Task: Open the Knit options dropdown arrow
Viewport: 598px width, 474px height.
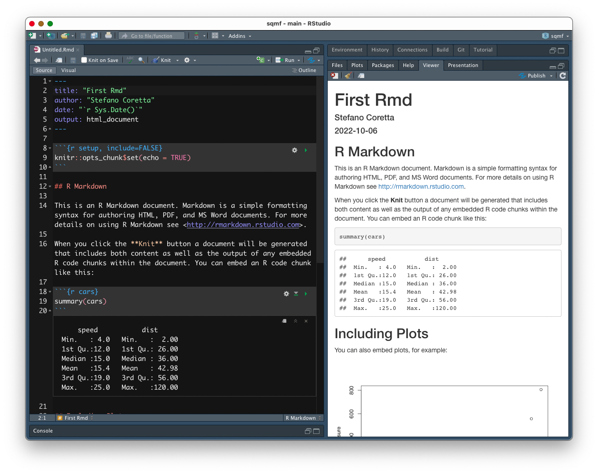Action: (177, 60)
